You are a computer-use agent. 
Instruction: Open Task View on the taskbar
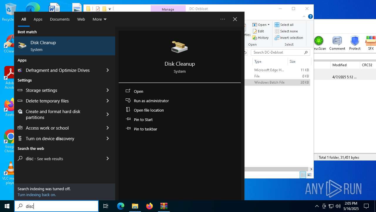[106, 206]
